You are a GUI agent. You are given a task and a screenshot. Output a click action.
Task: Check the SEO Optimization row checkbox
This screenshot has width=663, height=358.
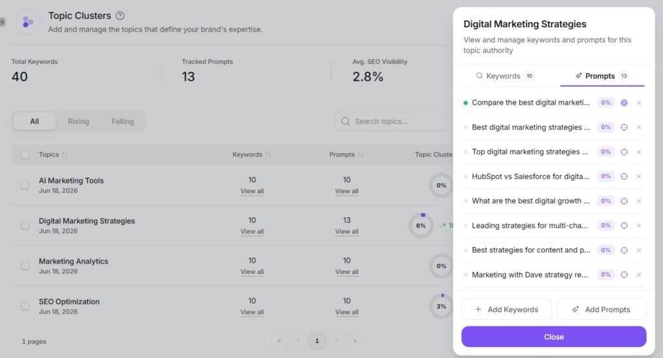[x=25, y=306]
